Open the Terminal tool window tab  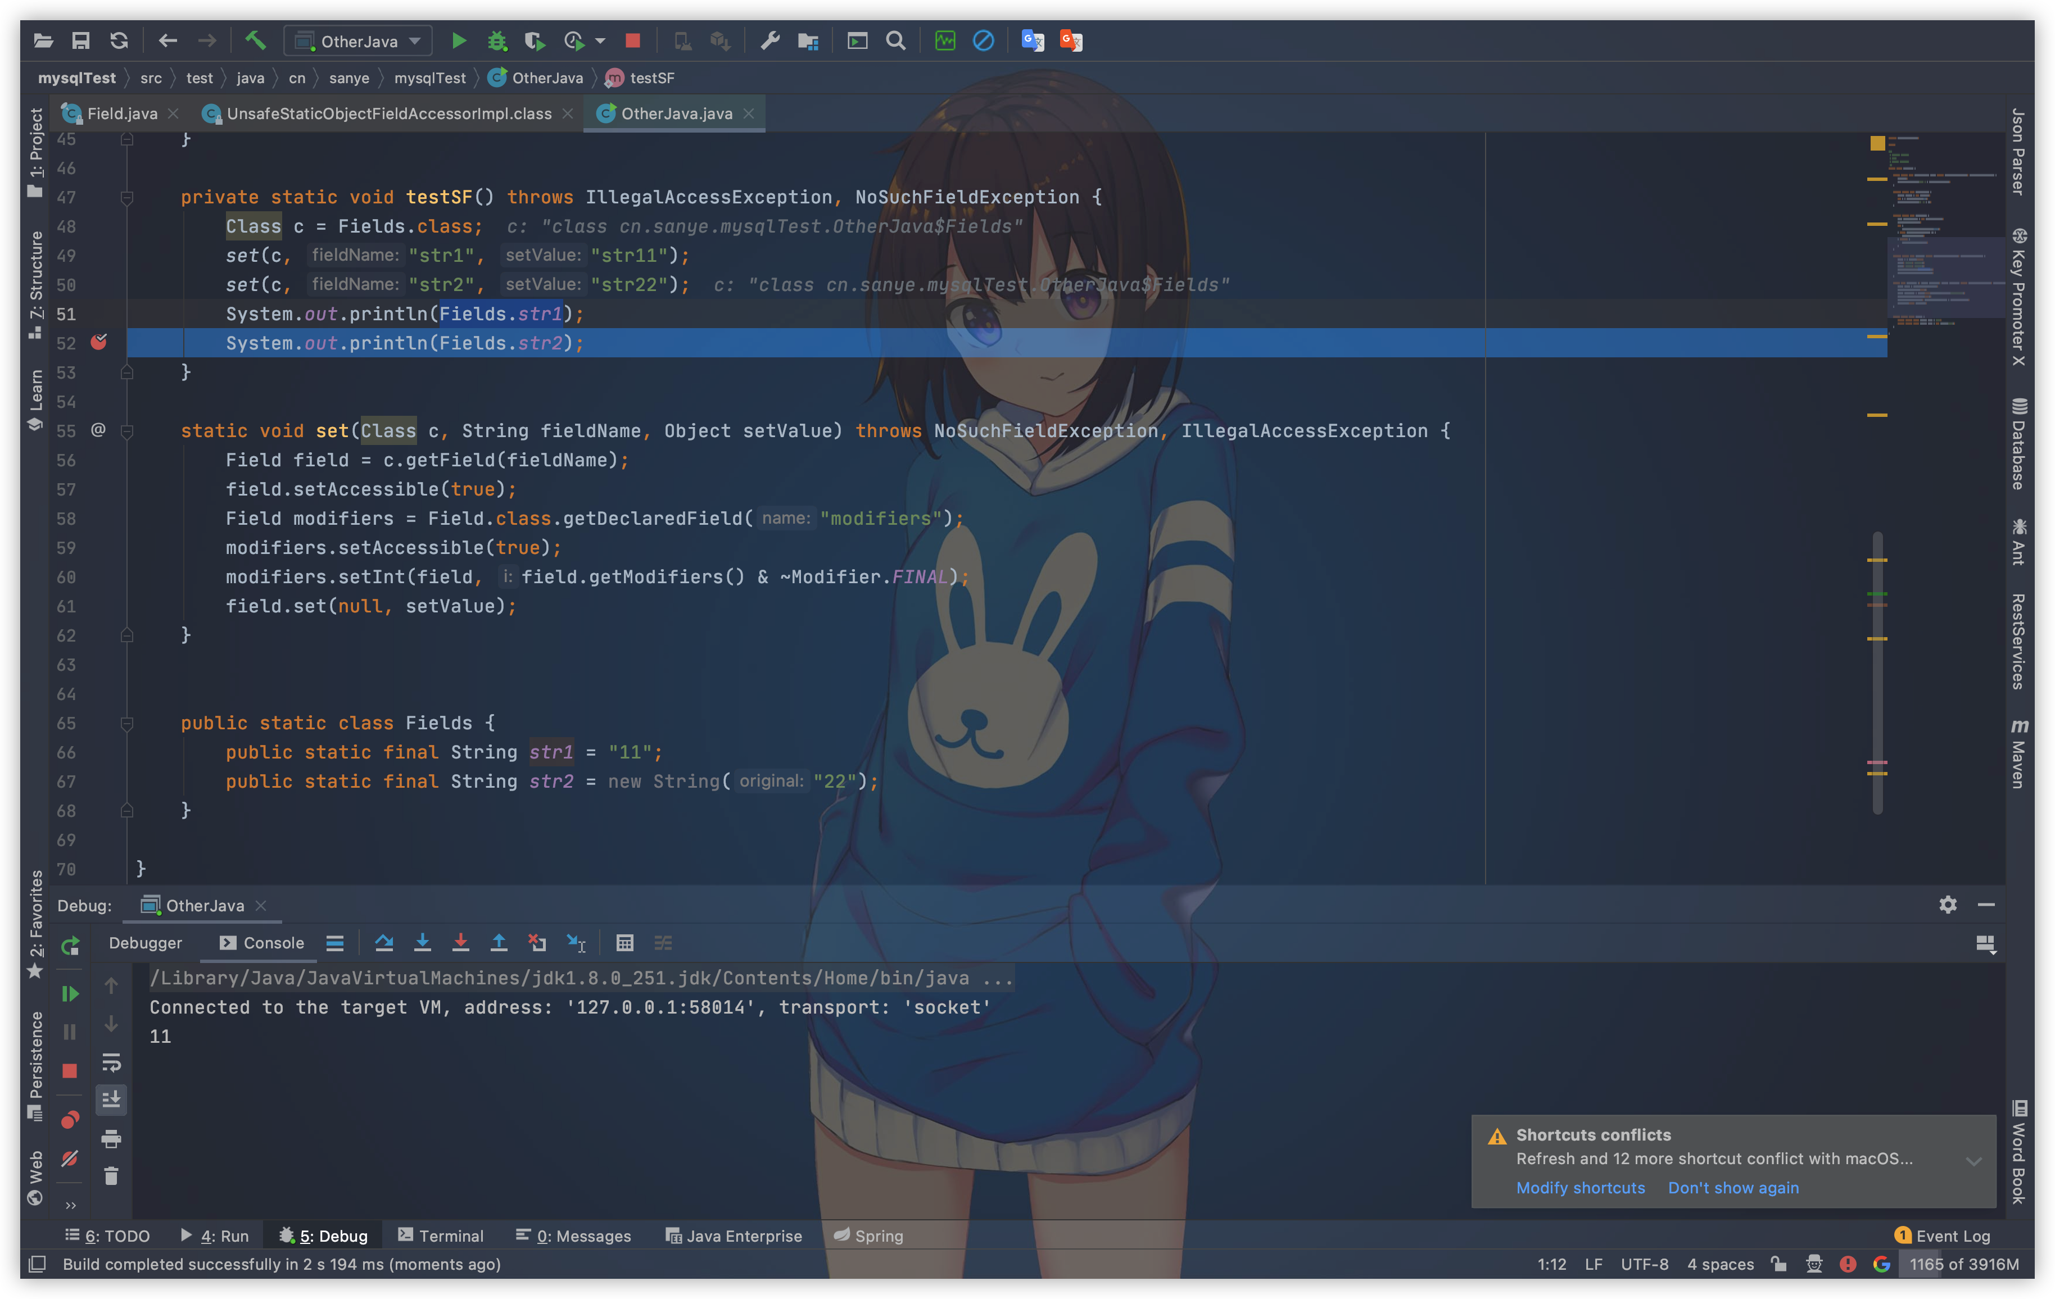(x=440, y=1236)
